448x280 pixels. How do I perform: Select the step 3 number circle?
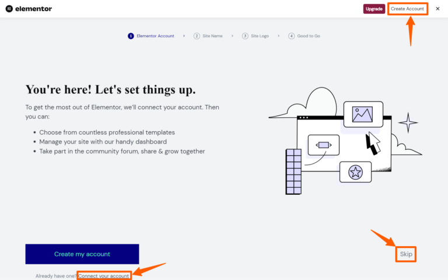(x=245, y=36)
